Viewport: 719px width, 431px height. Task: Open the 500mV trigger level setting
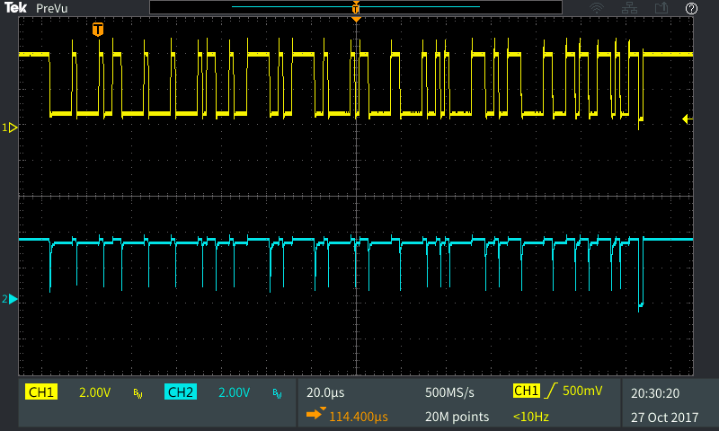click(582, 391)
